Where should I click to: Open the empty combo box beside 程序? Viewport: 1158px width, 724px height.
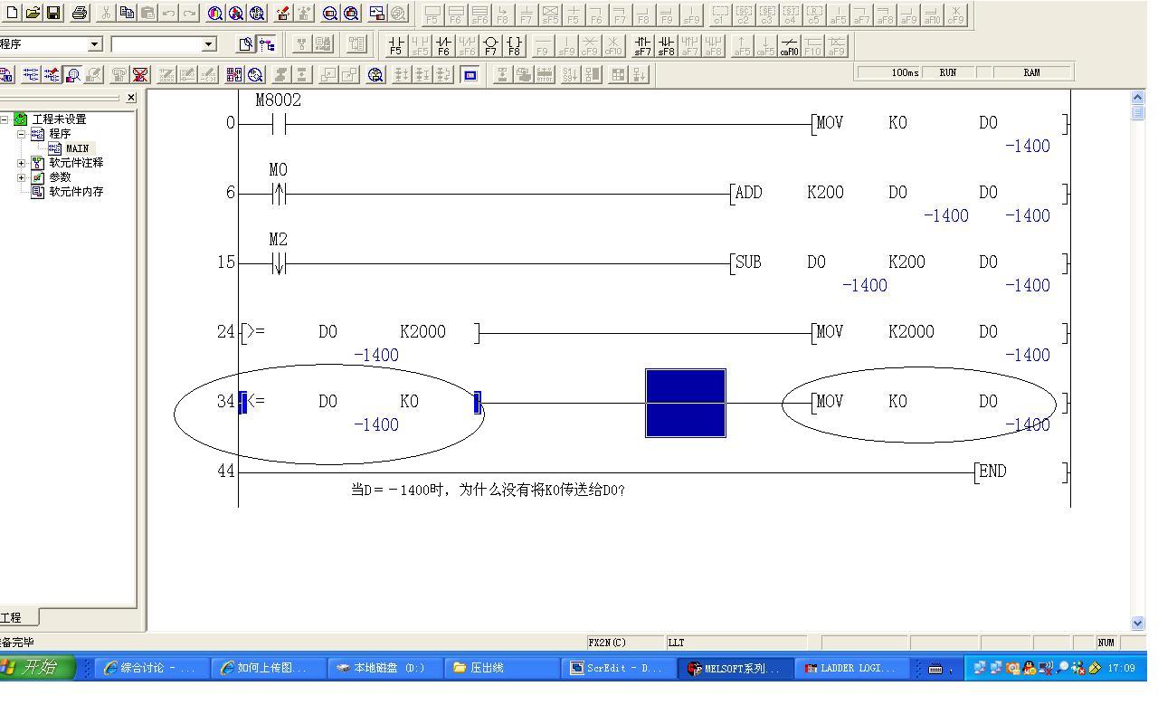pyautogui.click(x=209, y=44)
